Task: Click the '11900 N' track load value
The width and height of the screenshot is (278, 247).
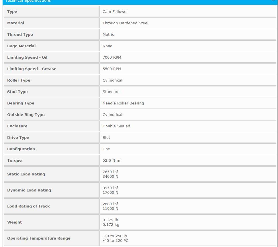Action: tap(110, 209)
